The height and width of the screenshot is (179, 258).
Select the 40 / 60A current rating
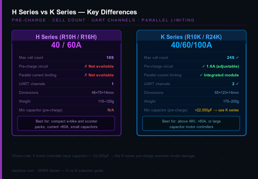pyautogui.click(x=66, y=45)
